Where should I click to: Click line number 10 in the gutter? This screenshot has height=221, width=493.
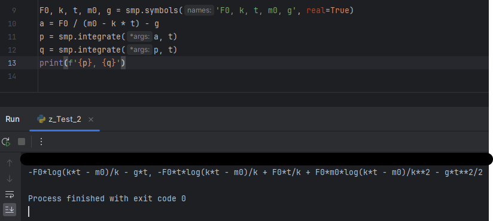[12, 24]
